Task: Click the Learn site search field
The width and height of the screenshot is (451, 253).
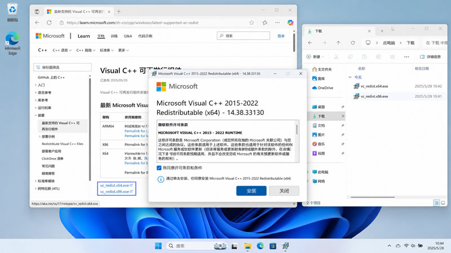Action: 244,35
